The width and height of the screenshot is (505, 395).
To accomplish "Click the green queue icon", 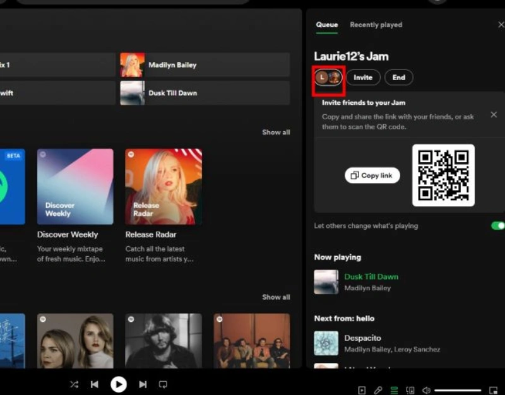I will (x=395, y=391).
